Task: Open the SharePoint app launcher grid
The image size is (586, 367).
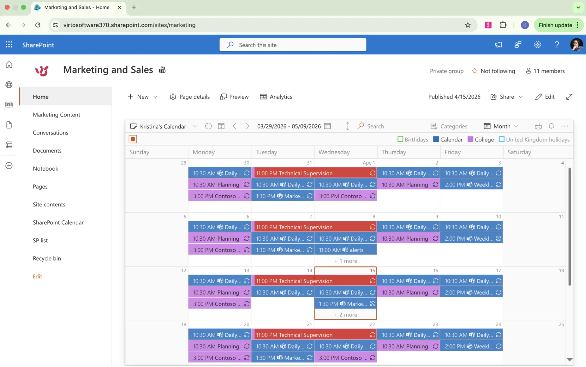Action: pyautogui.click(x=9, y=45)
